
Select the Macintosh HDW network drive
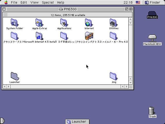pos(152,38)
